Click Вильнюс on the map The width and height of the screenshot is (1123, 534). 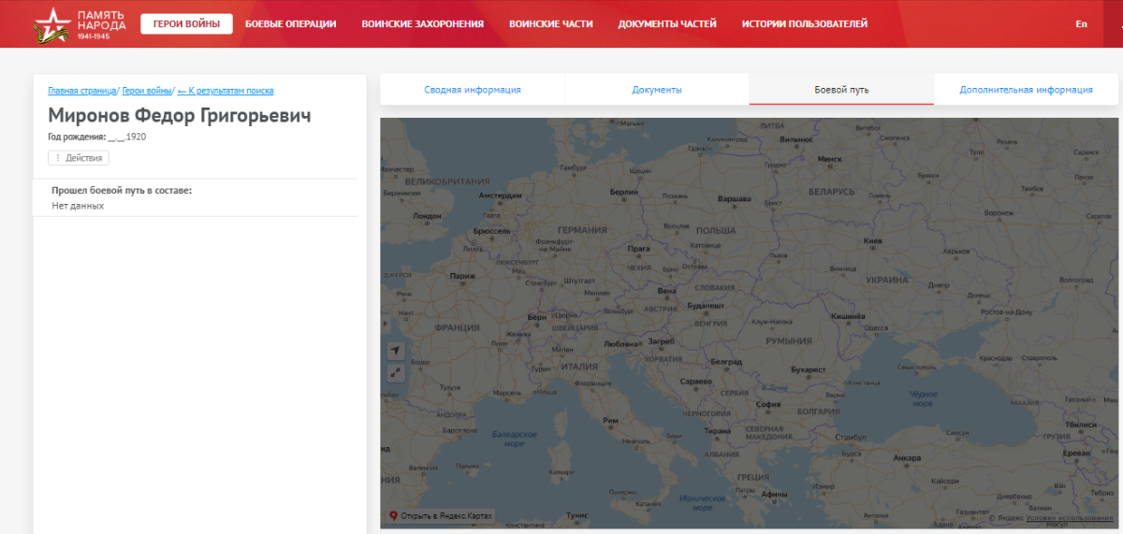(x=795, y=139)
